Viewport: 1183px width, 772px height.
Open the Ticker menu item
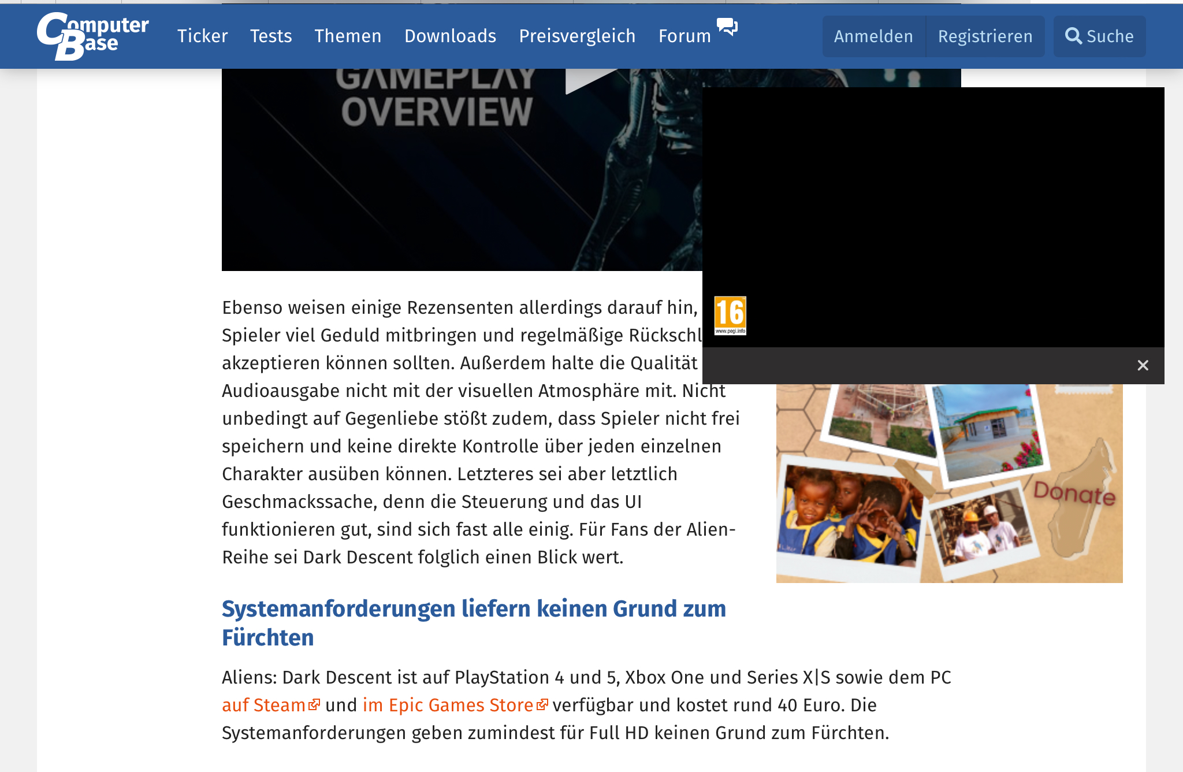click(x=202, y=36)
